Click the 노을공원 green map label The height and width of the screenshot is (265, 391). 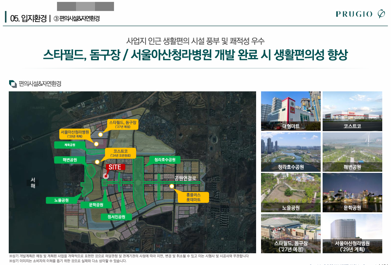pos(61,200)
